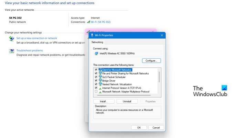Close the Wi-Fi Status window behind

click(153, 31)
